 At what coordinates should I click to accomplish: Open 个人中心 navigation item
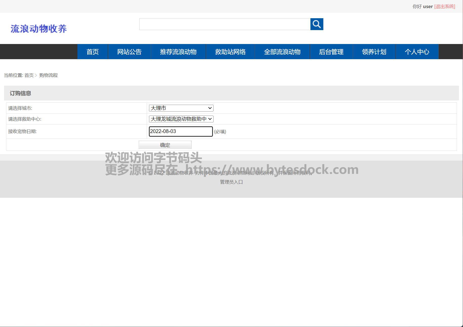pyautogui.click(x=417, y=52)
